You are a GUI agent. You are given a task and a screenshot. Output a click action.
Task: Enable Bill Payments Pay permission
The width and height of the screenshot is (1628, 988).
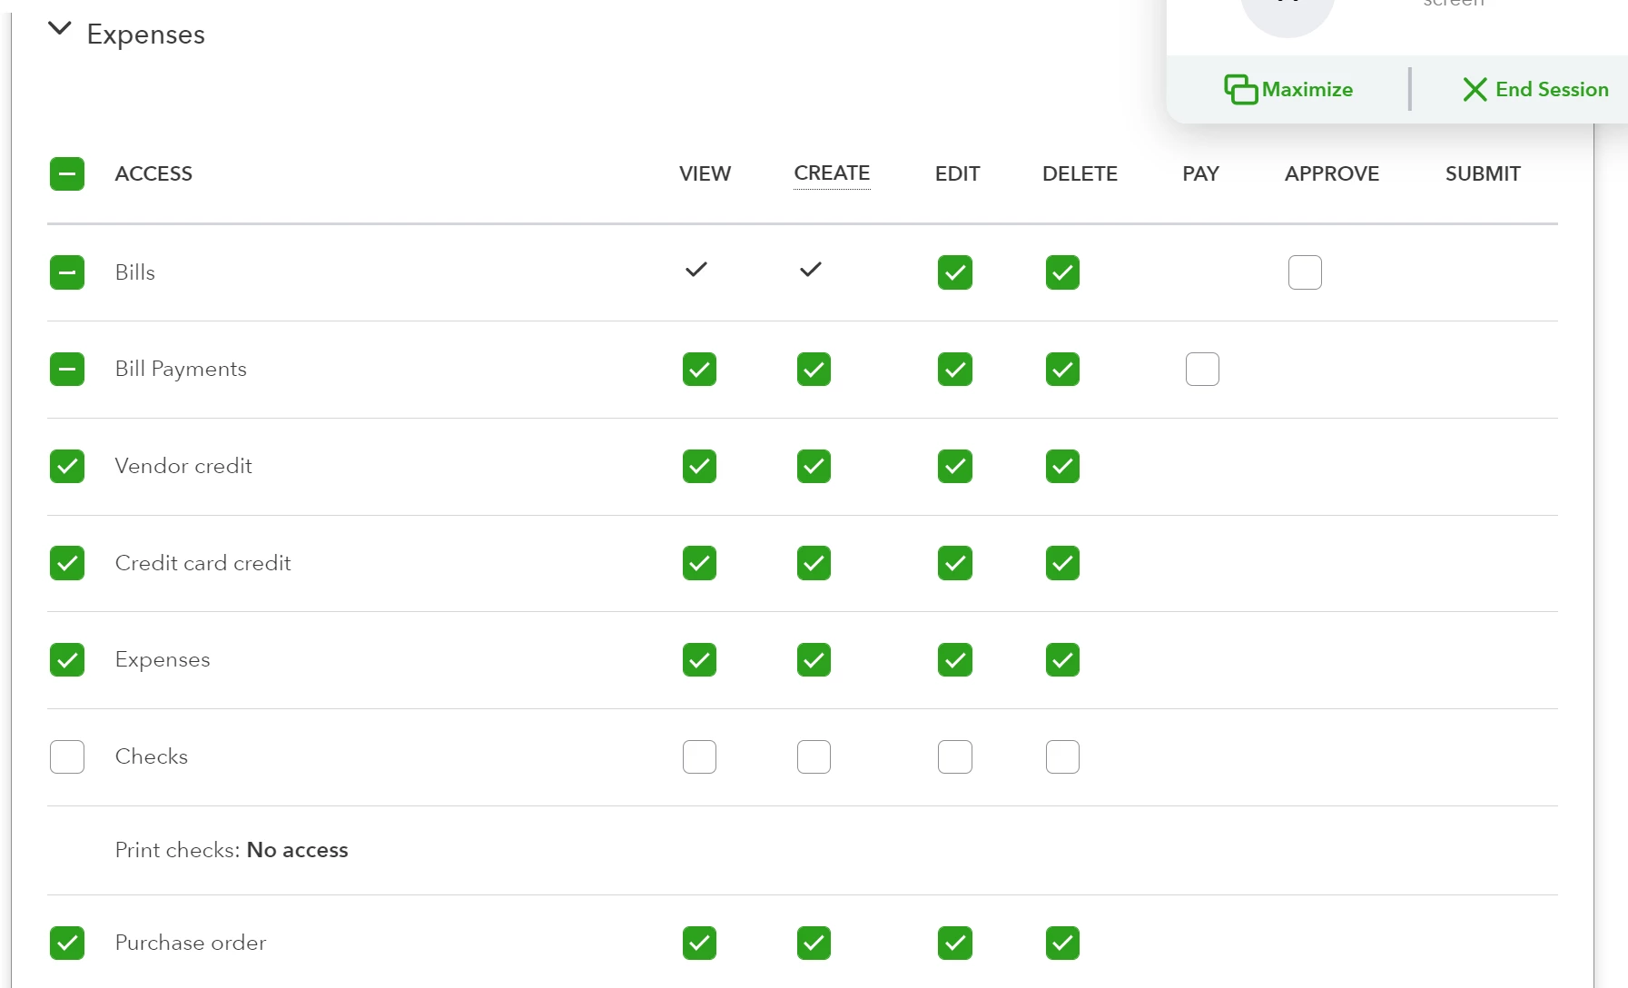tap(1202, 370)
